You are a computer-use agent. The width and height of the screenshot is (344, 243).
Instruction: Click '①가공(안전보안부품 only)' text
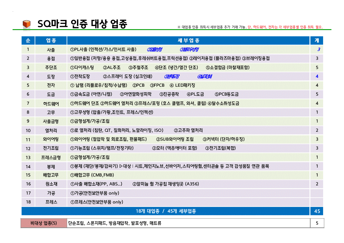coord(95,193)
